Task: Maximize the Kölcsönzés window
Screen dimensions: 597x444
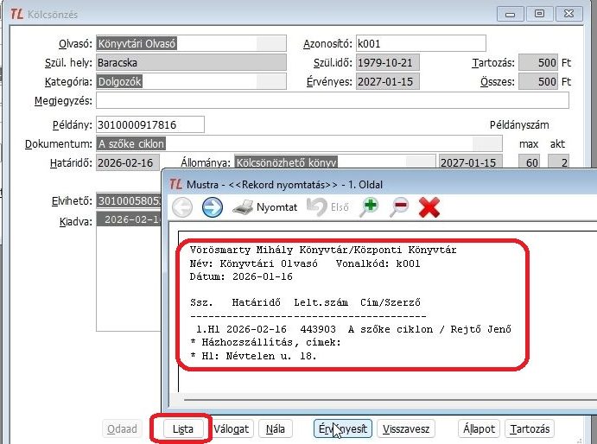Action: point(538,14)
